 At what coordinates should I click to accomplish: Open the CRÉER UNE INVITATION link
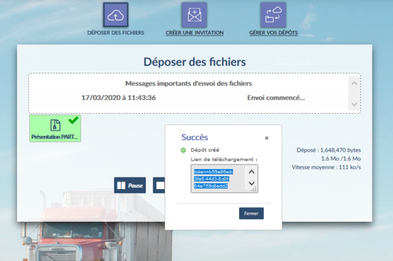(195, 33)
